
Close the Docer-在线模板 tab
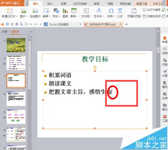pos(80,24)
